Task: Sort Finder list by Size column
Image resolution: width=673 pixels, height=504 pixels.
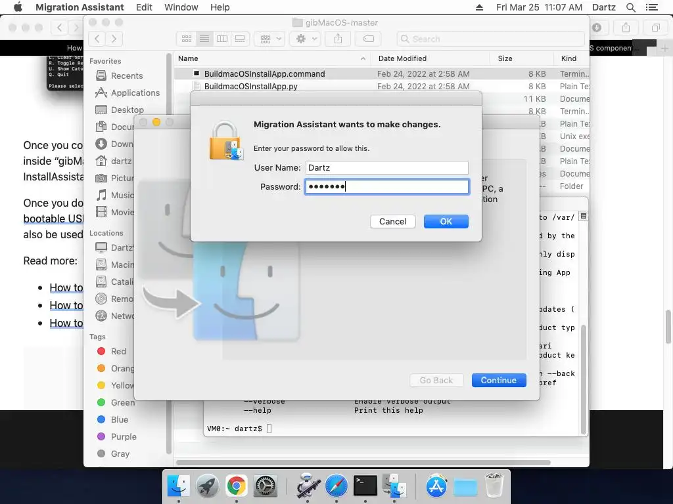Action: [x=521, y=58]
